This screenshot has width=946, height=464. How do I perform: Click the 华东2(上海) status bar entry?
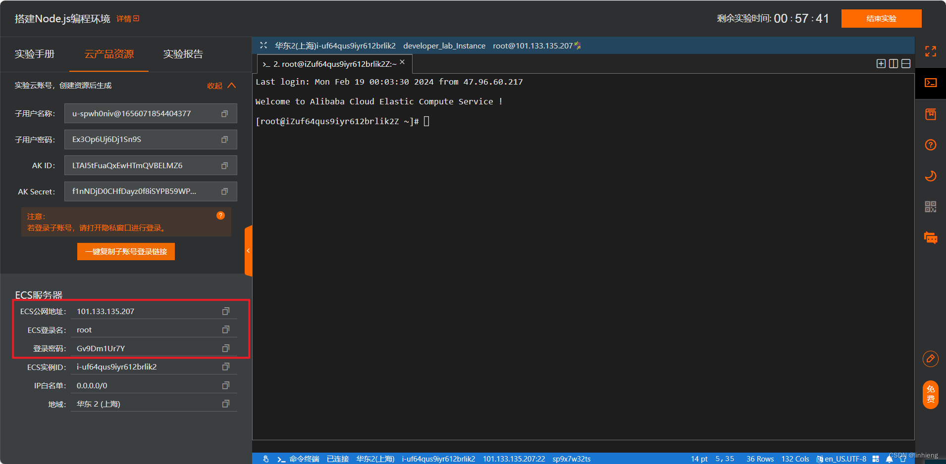pos(375,459)
